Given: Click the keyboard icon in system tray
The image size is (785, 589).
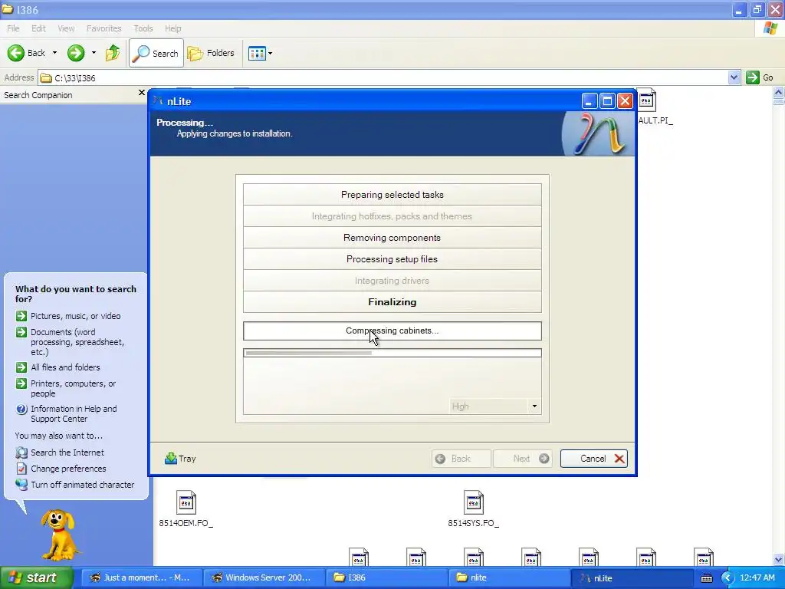Looking at the screenshot, I should 706,578.
